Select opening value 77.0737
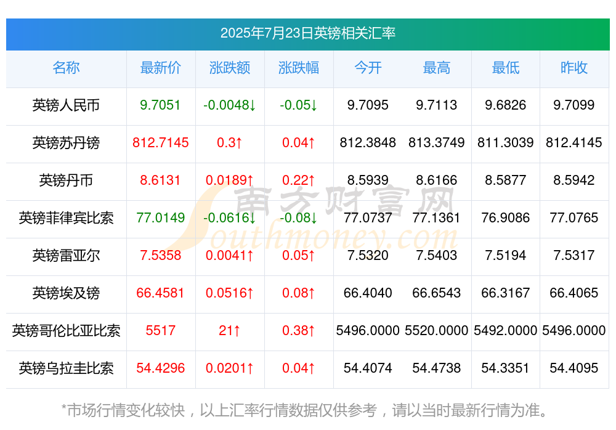616x430 pixels. point(368,217)
